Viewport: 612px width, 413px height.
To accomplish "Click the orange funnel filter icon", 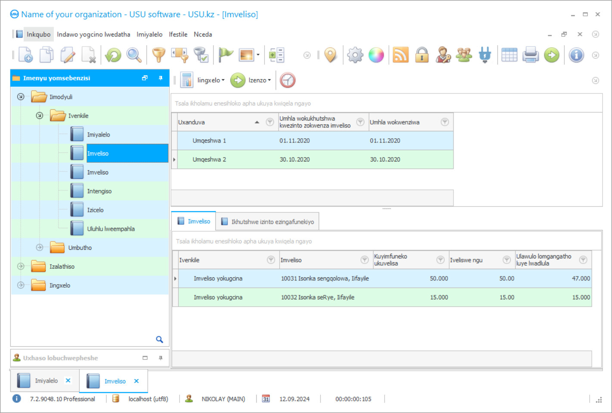I will pos(158,55).
